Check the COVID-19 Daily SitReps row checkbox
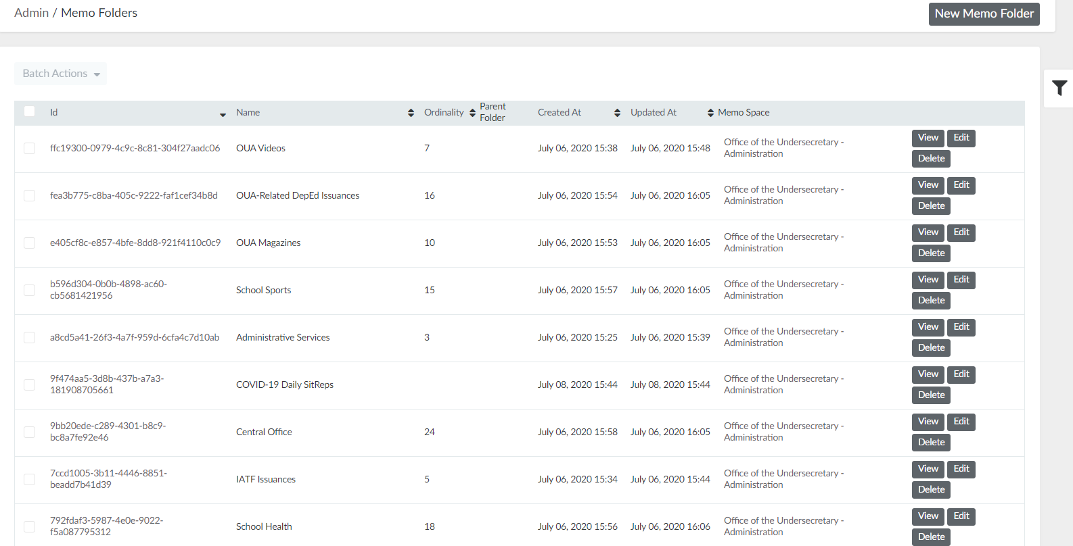Image resolution: width=1073 pixels, height=546 pixels. click(x=30, y=384)
